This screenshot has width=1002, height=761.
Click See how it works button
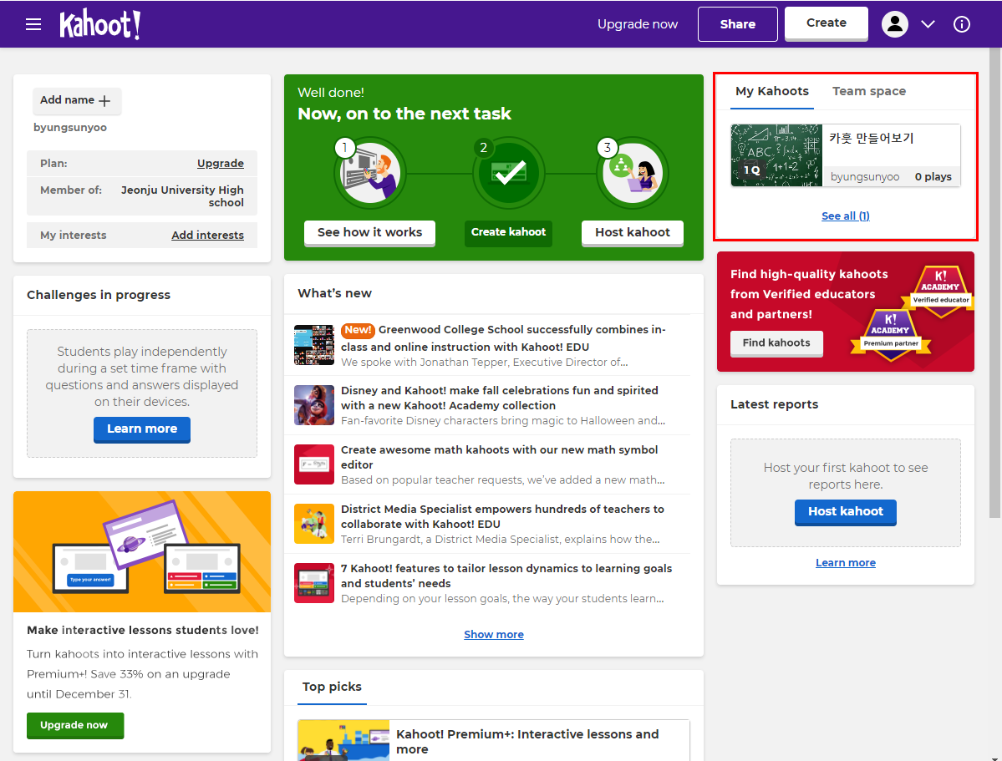[x=370, y=232]
